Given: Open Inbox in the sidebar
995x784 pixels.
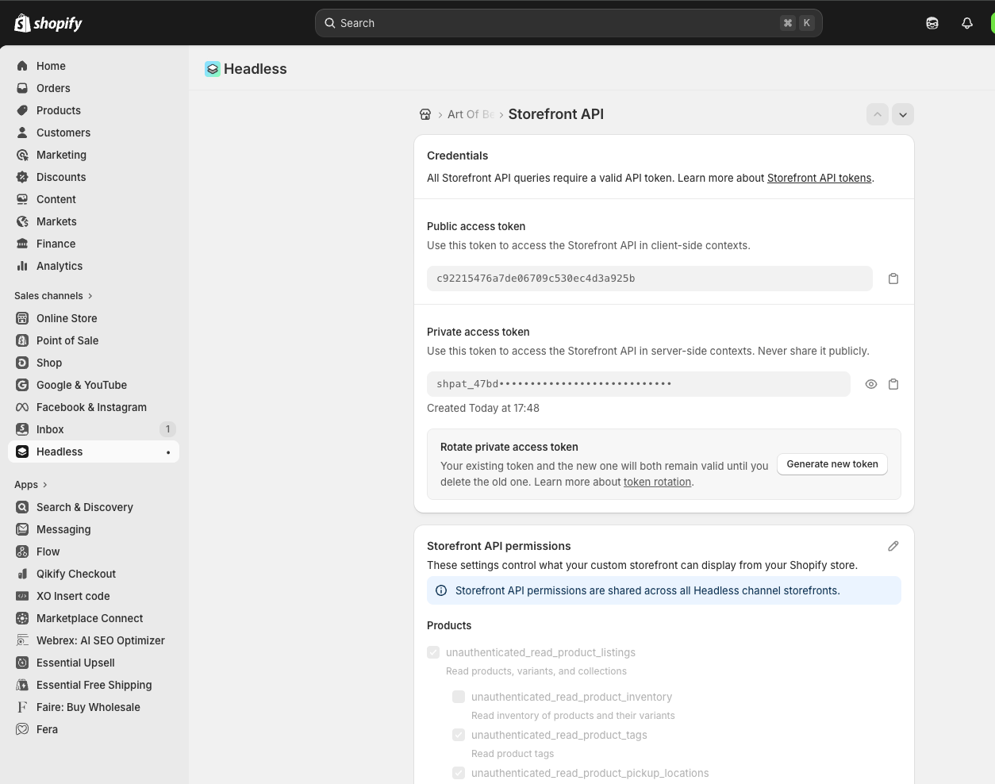Looking at the screenshot, I should point(94,429).
